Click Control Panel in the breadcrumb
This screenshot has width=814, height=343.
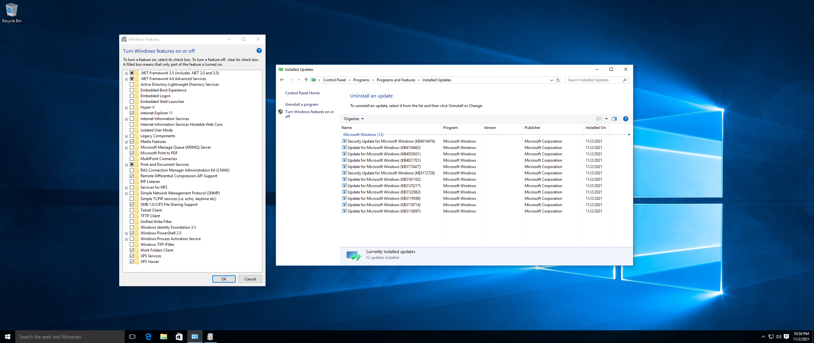(x=334, y=80)
